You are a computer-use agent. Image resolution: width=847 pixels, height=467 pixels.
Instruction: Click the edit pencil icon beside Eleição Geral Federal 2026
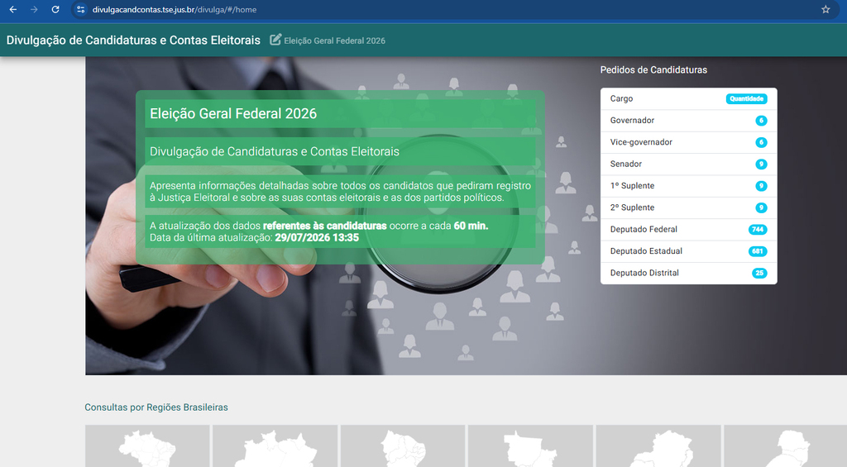pyautogui.click(x=275, y=40)
